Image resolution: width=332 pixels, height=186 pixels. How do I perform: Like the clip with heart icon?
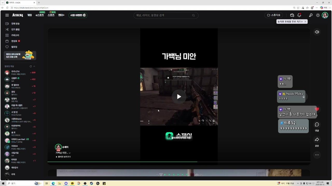click(317, 109)
